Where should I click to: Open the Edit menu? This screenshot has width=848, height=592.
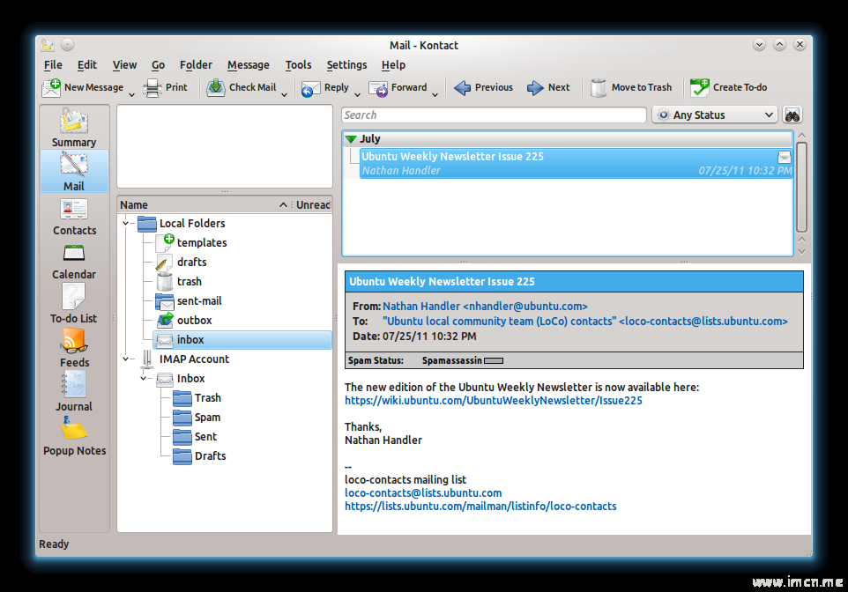pyautogui.click(x=87, y=65)
